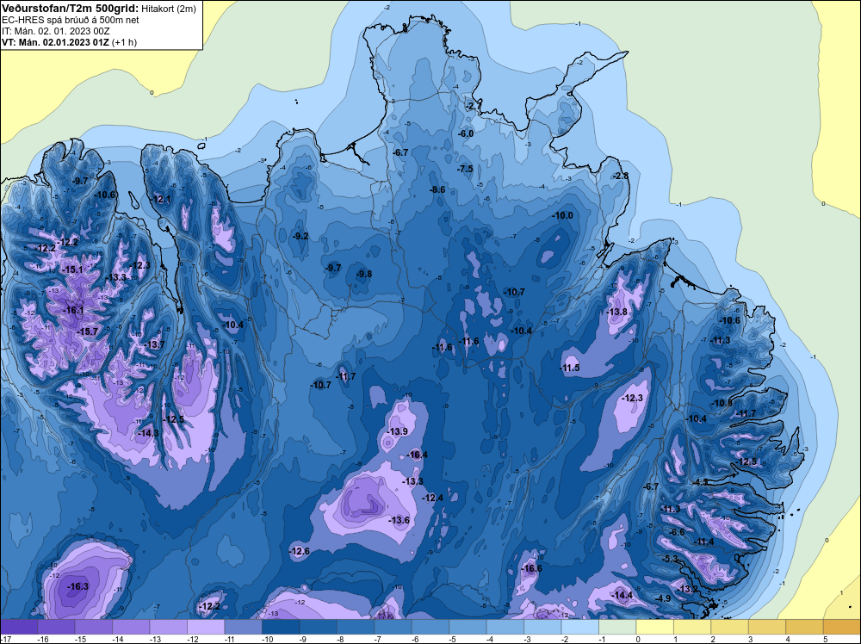Click the -16.3 temperature value on the map
Image resolution: width=861 pixels, height=644 pixels.
(78, 586)
